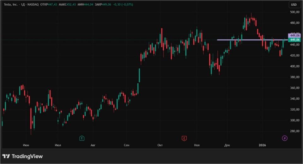Click the МАКС high price value
The image size is (303, 164).
coord(72,5)
